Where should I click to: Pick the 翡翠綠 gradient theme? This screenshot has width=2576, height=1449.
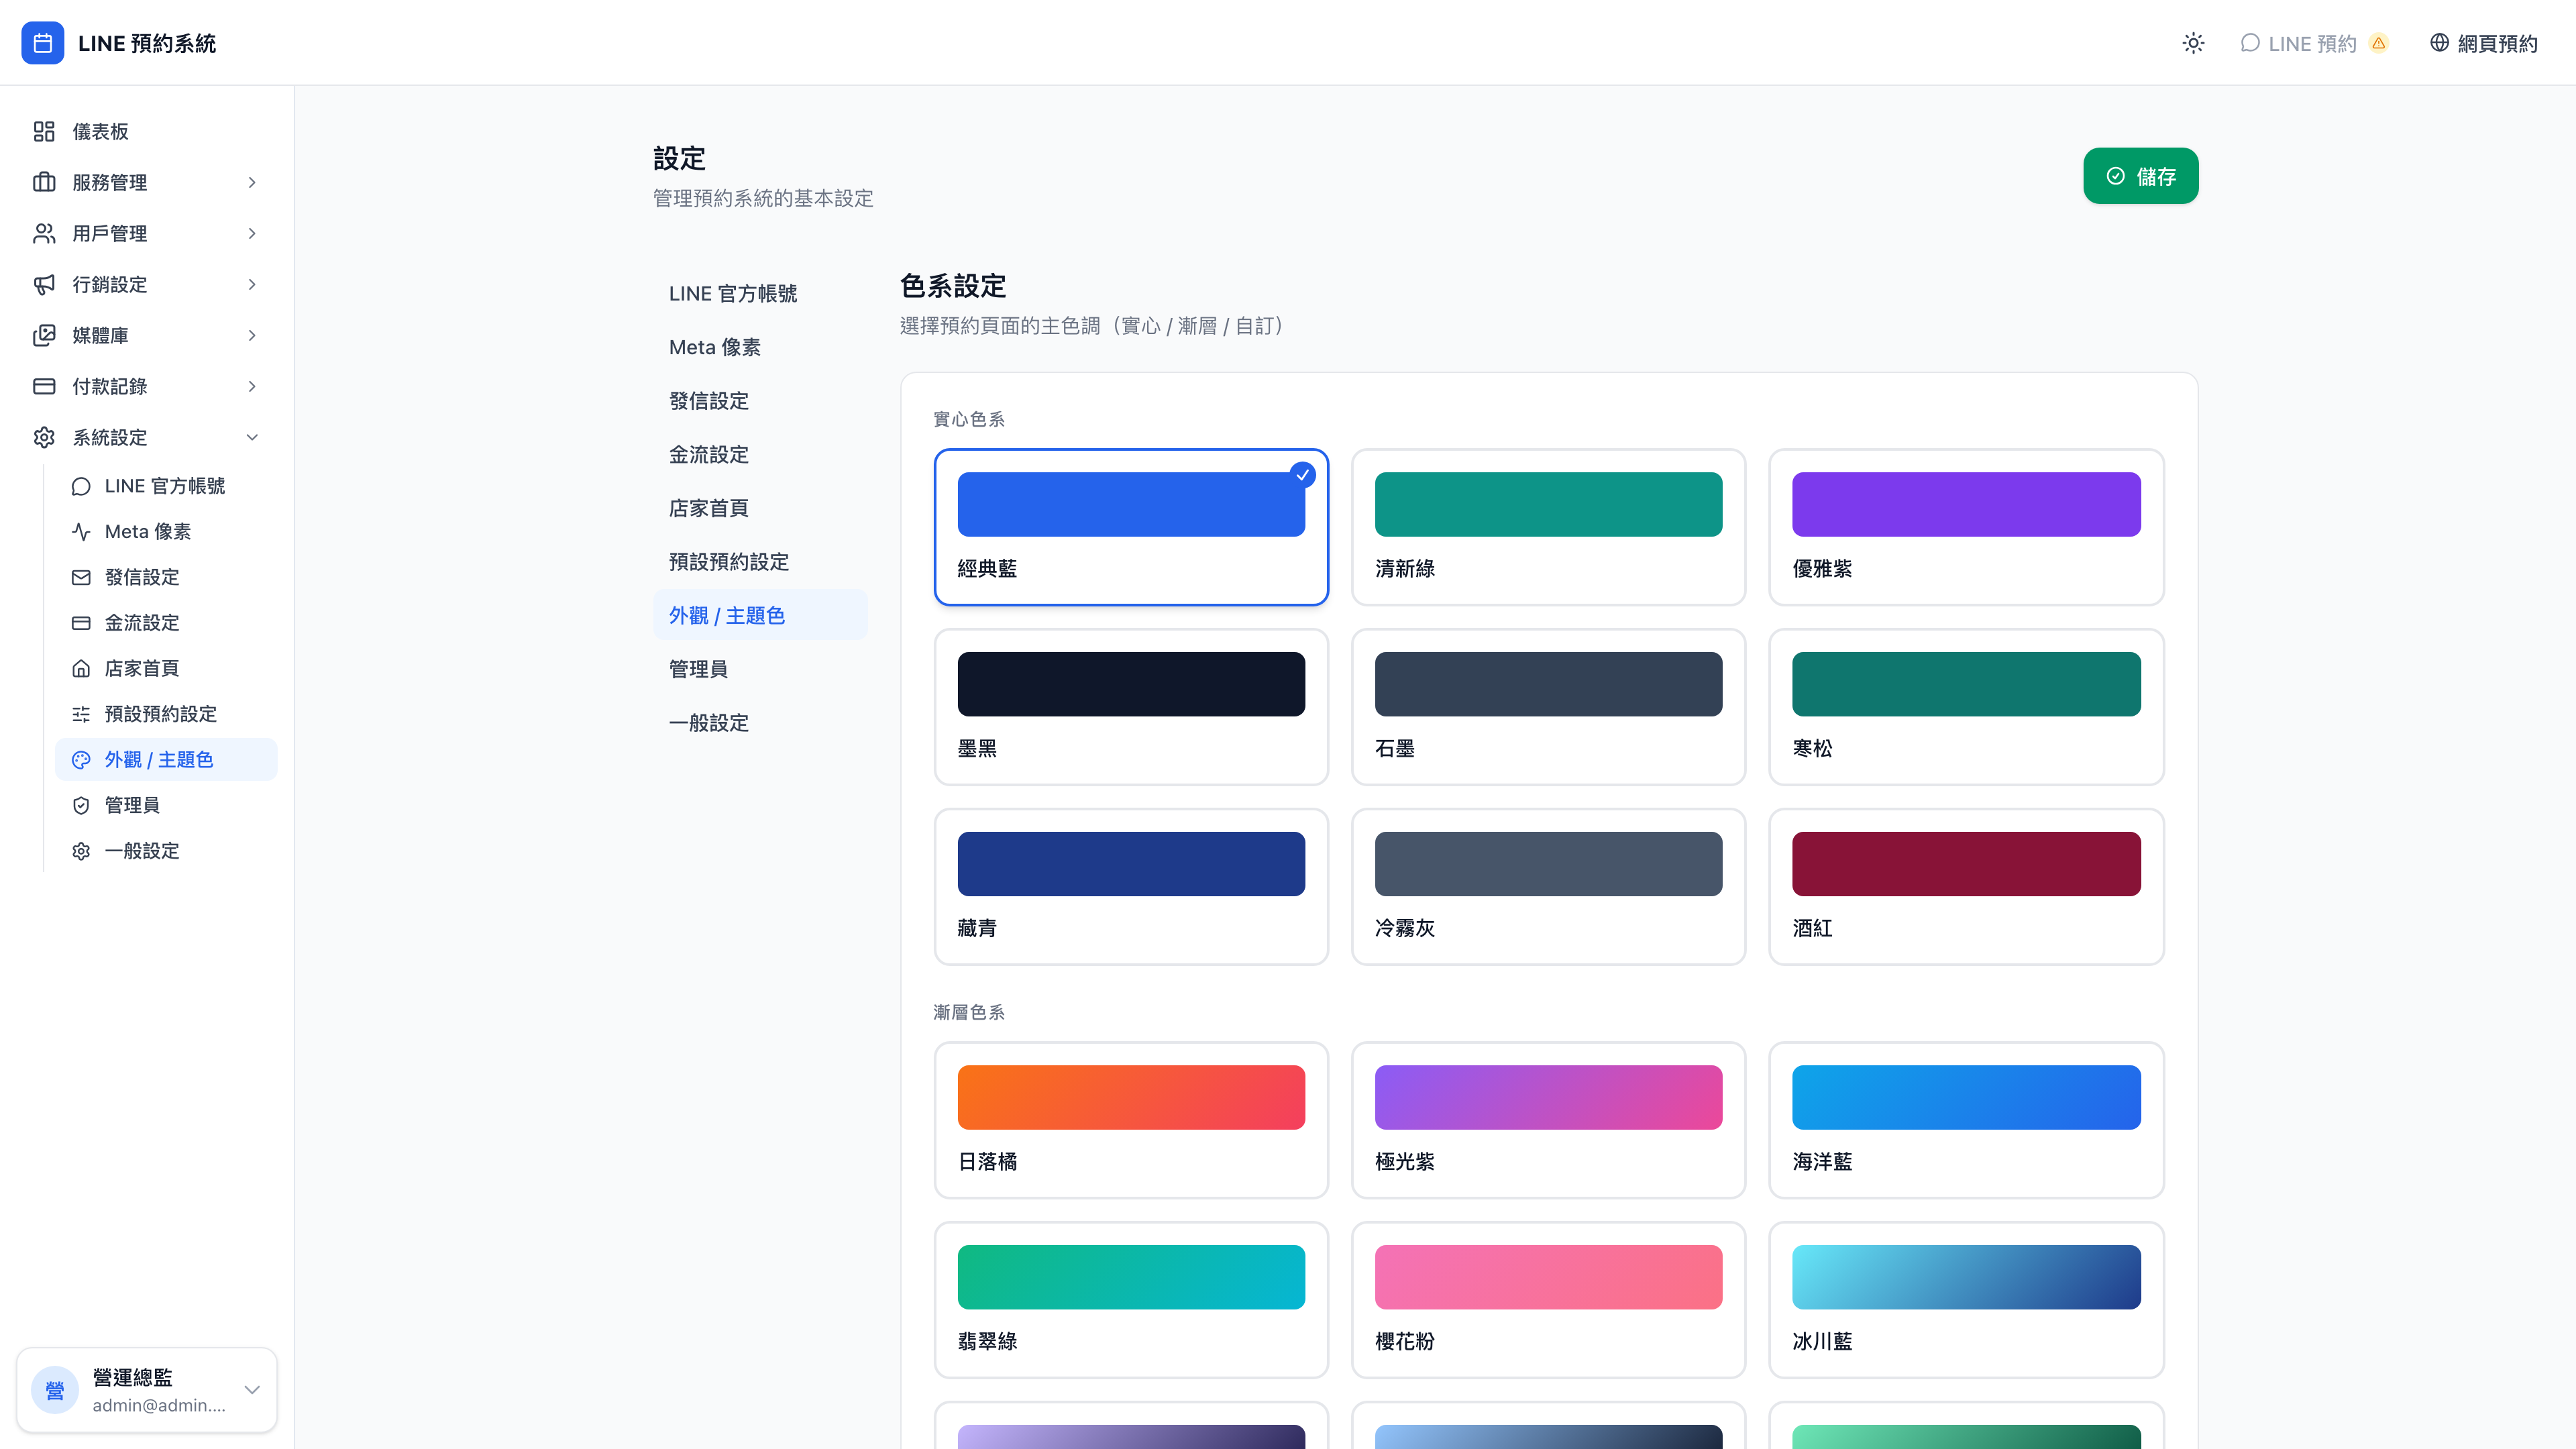pos(1131,1300)
